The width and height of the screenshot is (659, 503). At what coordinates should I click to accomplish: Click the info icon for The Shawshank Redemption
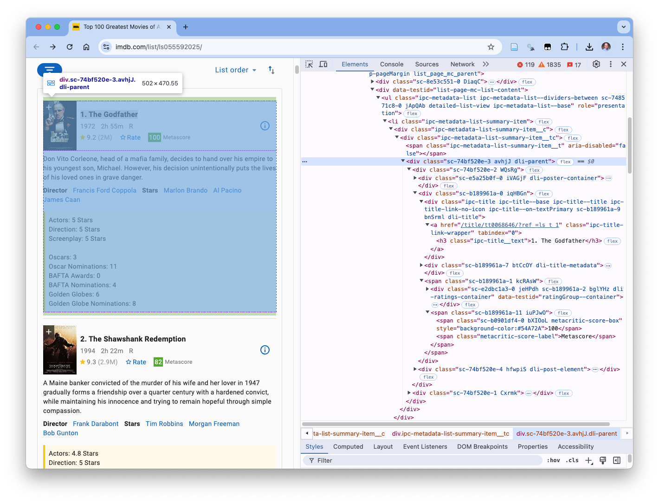pyautogui.click(x=265, y=350)
